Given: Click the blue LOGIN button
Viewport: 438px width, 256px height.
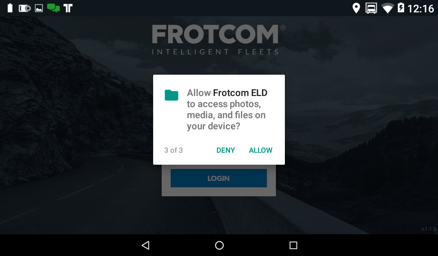Looking at the screenshot, I should [x=219, y=178].
